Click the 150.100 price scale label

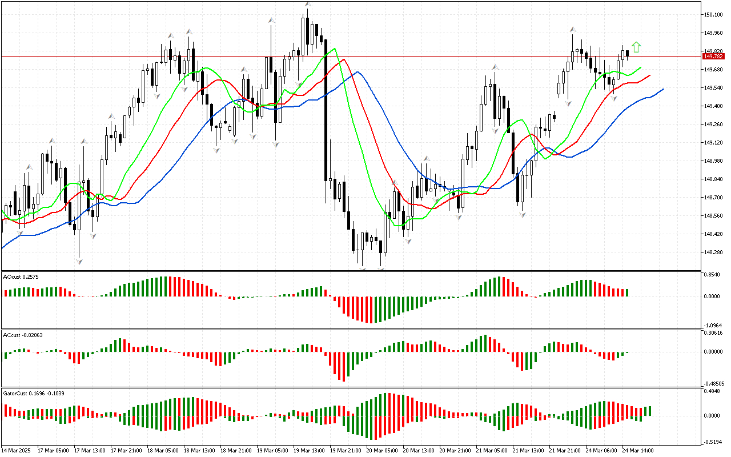(714, 14)
